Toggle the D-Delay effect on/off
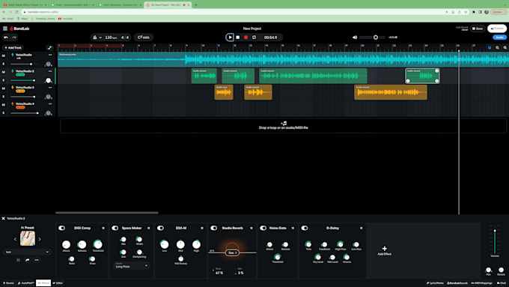 (x=305, y=228)
